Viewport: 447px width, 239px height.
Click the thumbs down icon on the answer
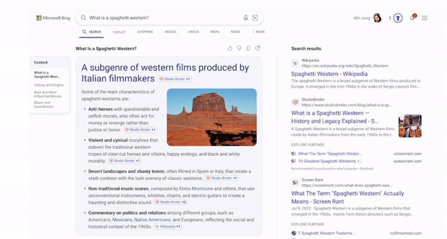(x=239, y=48)
